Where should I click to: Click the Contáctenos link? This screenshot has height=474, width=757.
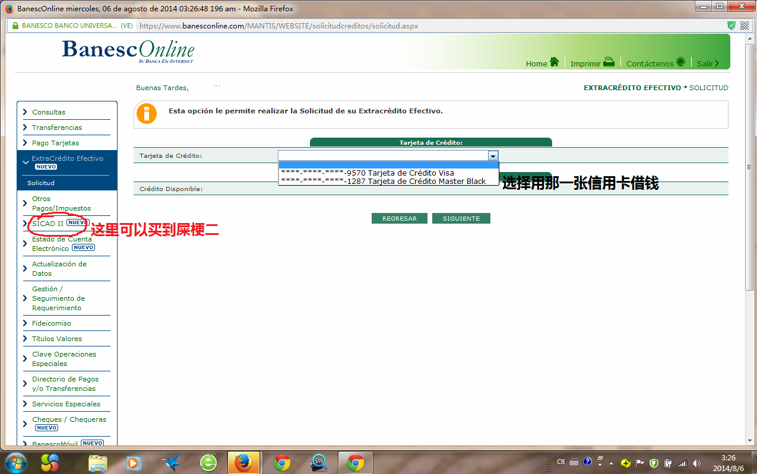click(650, 63)
